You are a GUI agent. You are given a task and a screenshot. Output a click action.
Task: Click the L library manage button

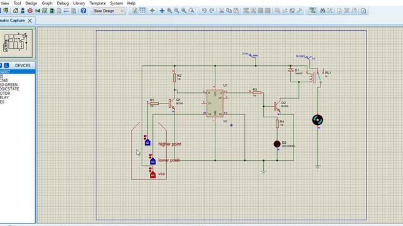pyautogui.click(x=6, y=65)
